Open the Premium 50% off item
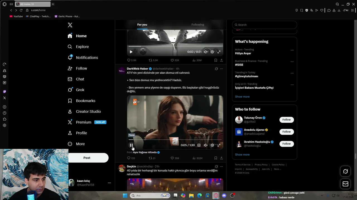The height and width of the screenshot is (200, 357). 87,122
